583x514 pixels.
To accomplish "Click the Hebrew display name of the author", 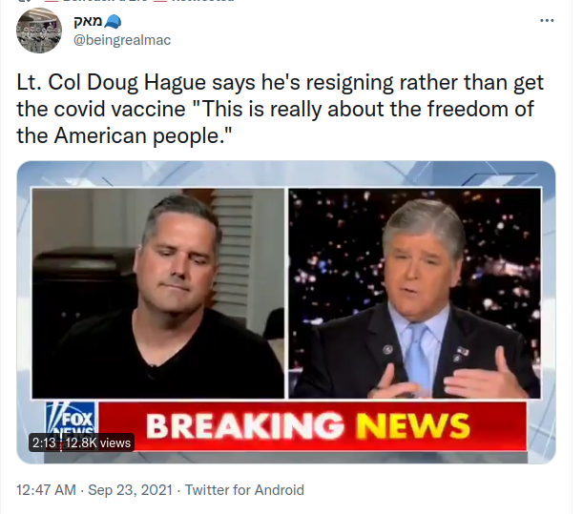I will coord(88,22).
